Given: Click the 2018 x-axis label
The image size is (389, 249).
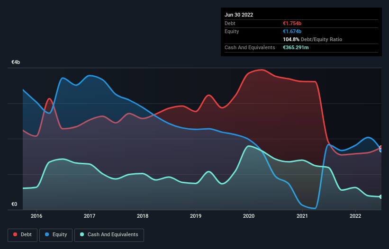Looking at the screenshot, I should [143, 216].
